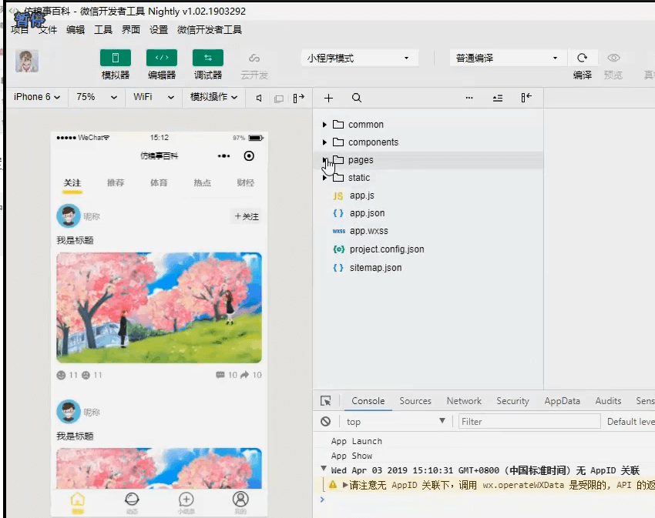Switch to the AppData tab
655x518 pixels.
point(562,401)
